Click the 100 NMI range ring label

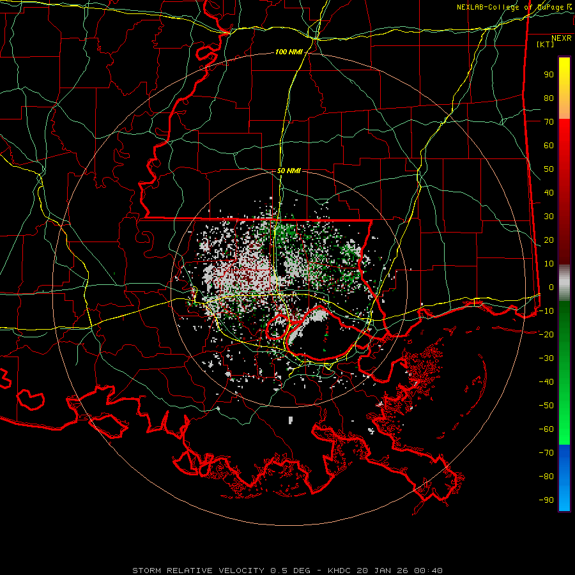pos(289,52)
